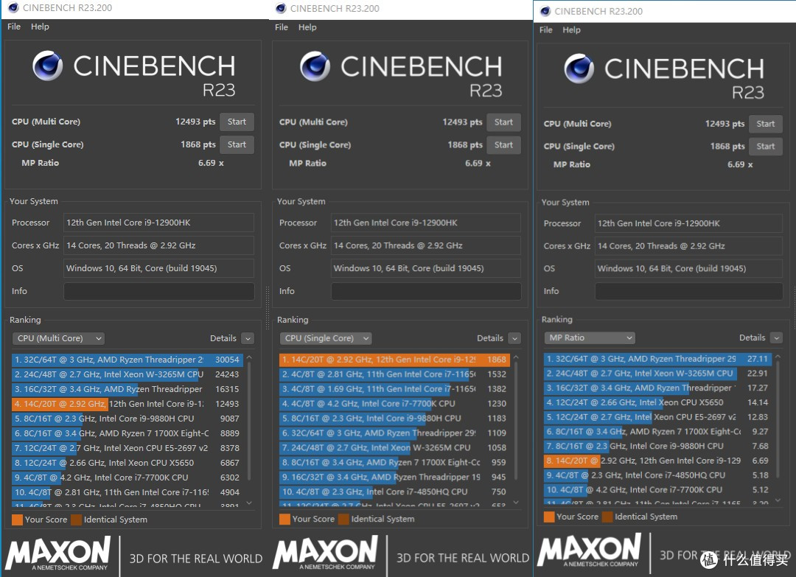Start CPU Single Core test in middle window
This screenshot has width=796, height=577.
click(x=503, y=145)
